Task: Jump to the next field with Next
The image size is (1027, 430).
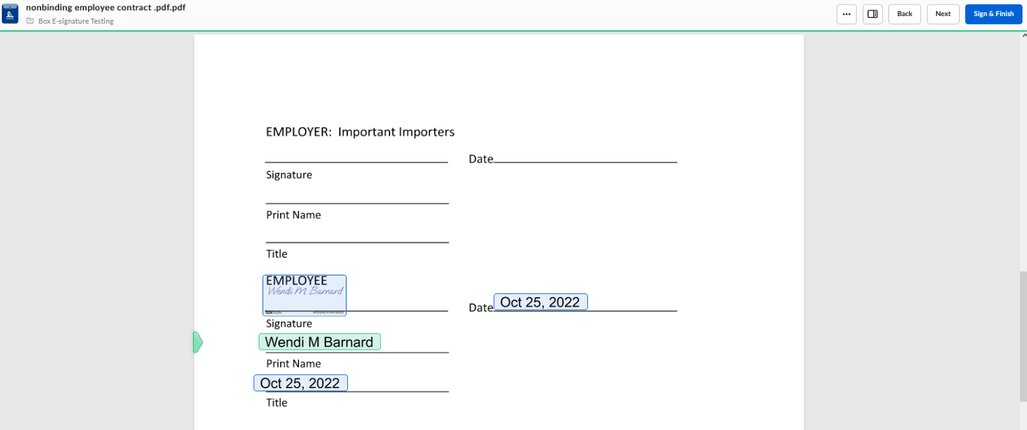Action: 943,14
